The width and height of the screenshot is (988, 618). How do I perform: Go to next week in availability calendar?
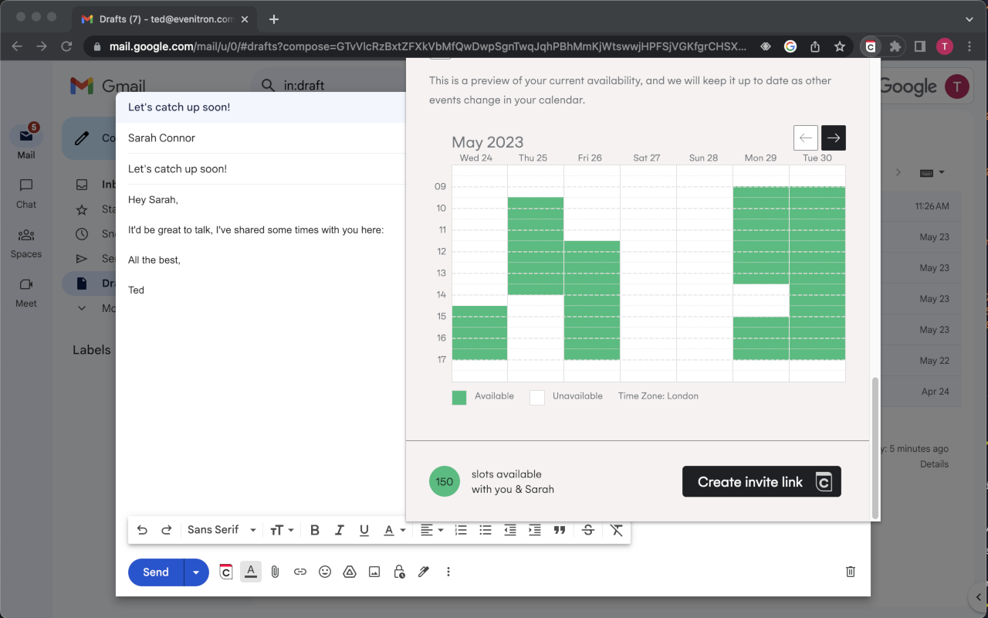tap(834, 138)
